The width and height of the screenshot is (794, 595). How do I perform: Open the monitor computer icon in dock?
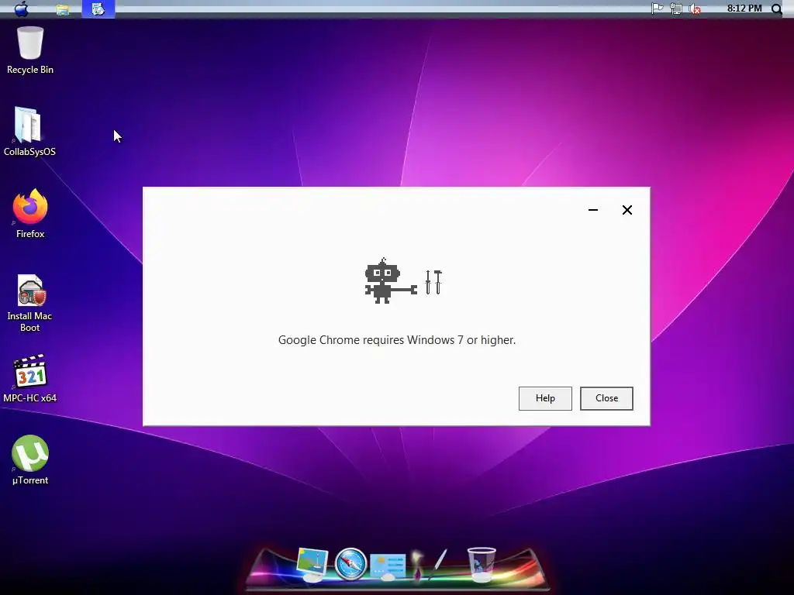pos(312,564)
